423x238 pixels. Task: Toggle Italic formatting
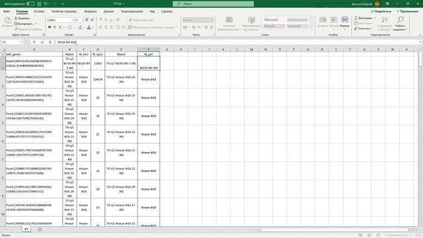pyautogui.click(x=55, y=27)
